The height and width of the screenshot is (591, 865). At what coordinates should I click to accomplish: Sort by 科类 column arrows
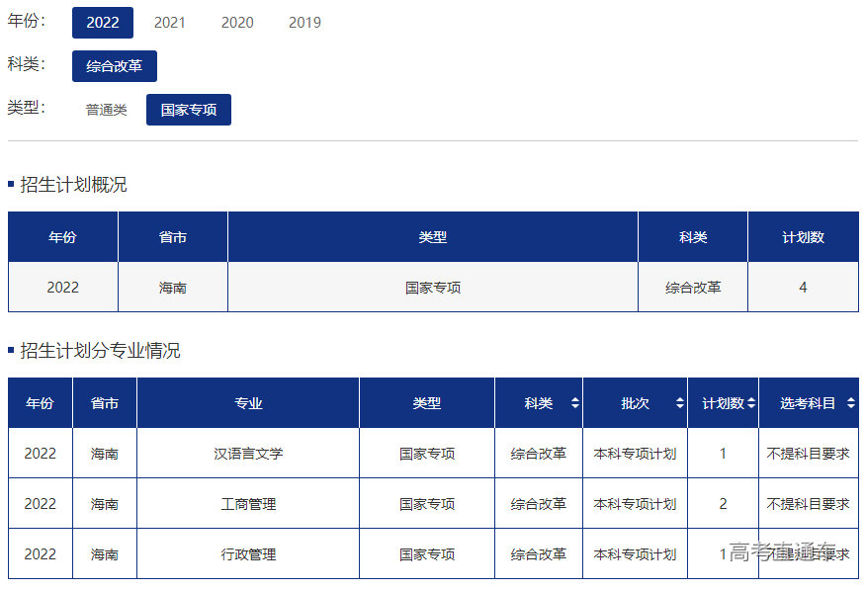574,403
